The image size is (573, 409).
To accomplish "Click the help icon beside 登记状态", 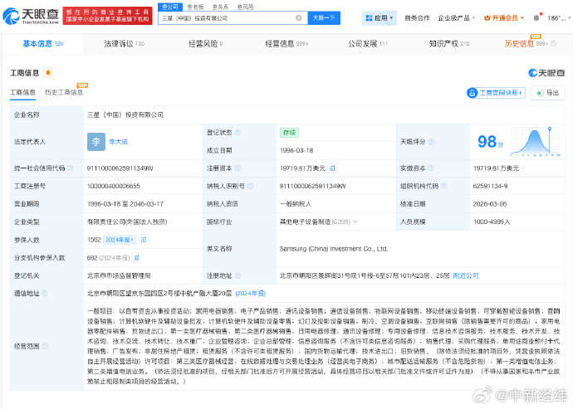I will pyautogui.click(x=238, y=132).
